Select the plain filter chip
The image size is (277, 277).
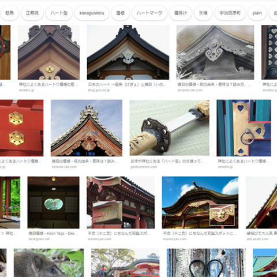click(x=257, y=13)
